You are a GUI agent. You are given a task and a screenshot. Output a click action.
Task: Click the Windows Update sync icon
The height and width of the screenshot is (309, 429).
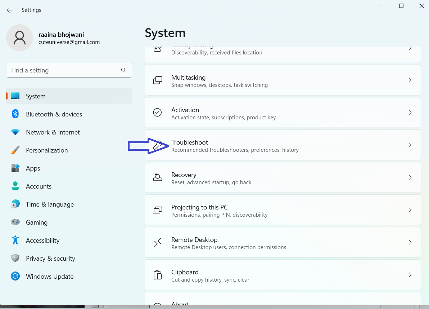15,277
